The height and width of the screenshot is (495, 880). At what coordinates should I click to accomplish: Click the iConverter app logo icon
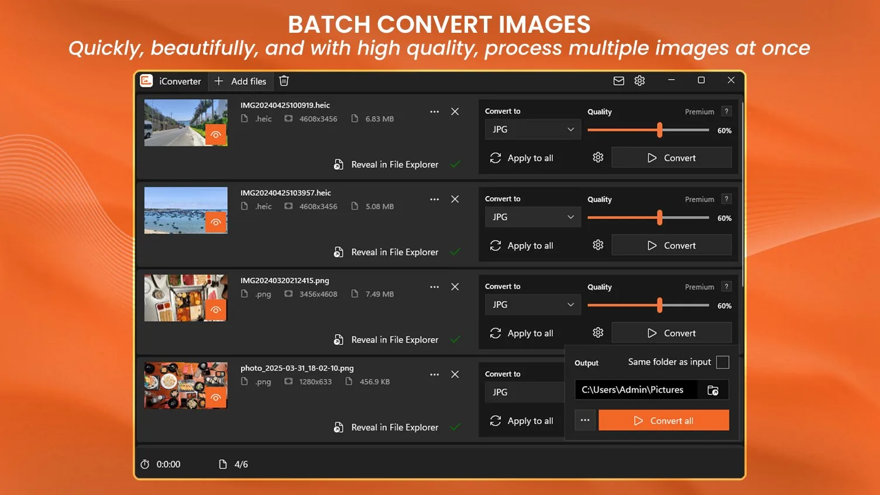click(x=146, y=81)
